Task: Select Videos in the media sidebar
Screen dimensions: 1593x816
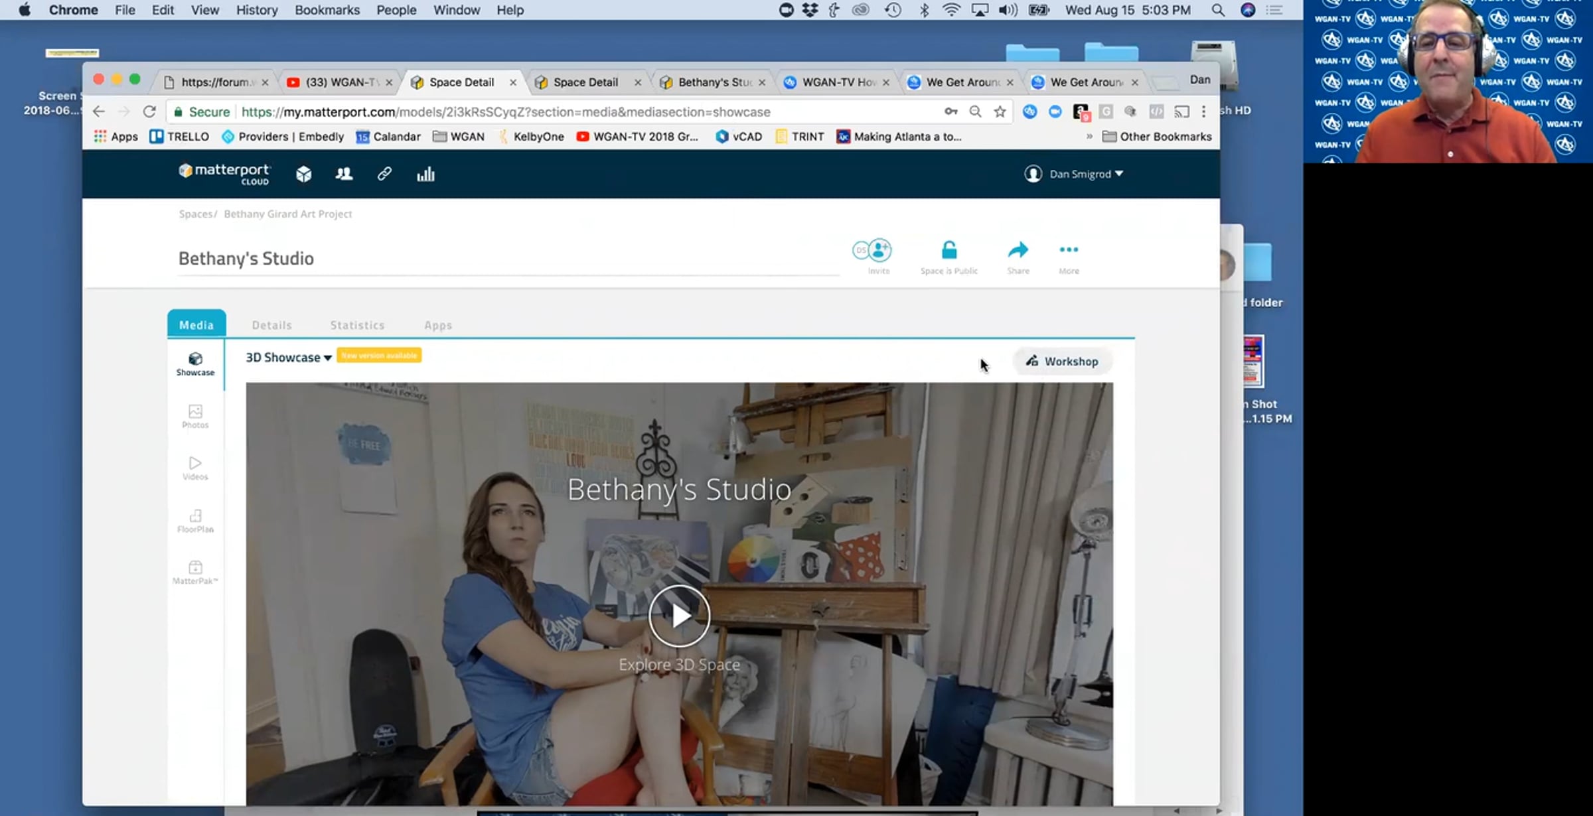Action: pyautogui.click(x=195, y=468)
